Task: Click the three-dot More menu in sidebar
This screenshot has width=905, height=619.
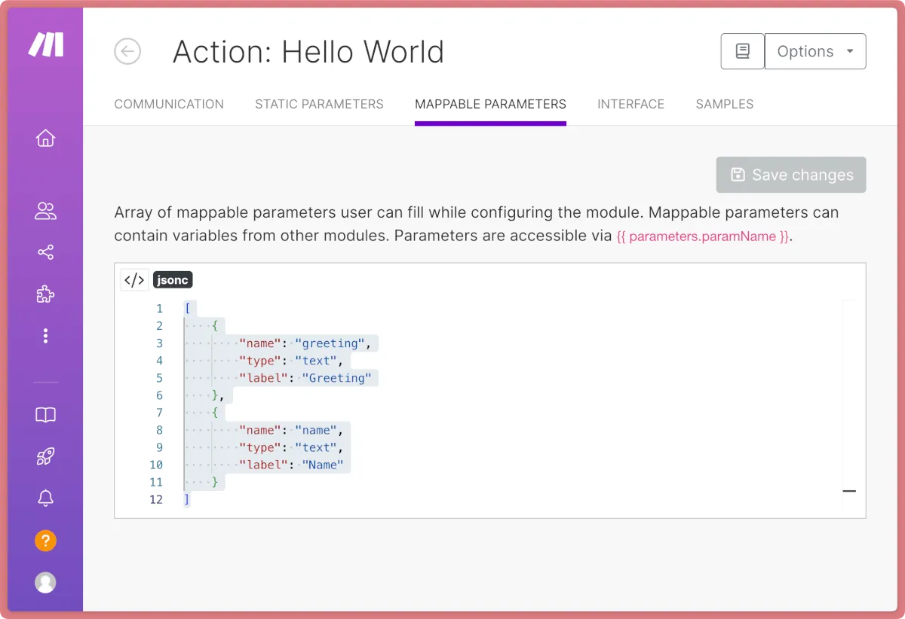Action: (45, 336)
